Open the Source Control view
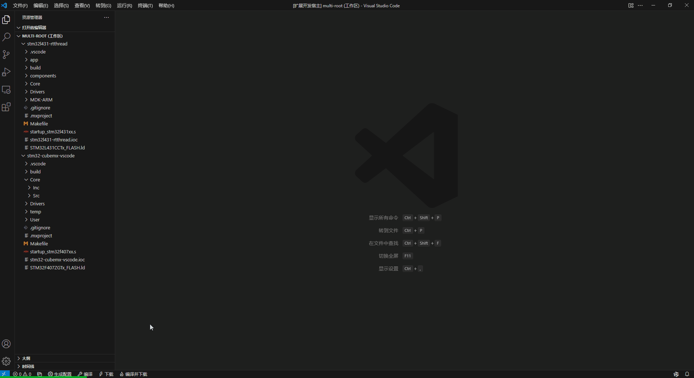Viewport: 694px width, 378px height. coord(6,55)
